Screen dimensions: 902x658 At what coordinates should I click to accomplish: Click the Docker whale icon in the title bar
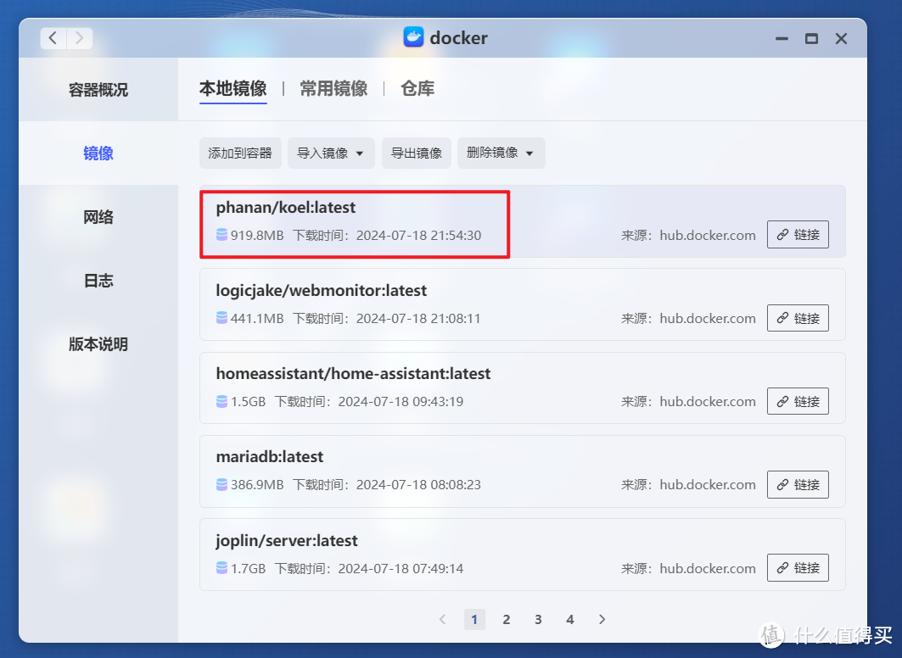(413, 37)
